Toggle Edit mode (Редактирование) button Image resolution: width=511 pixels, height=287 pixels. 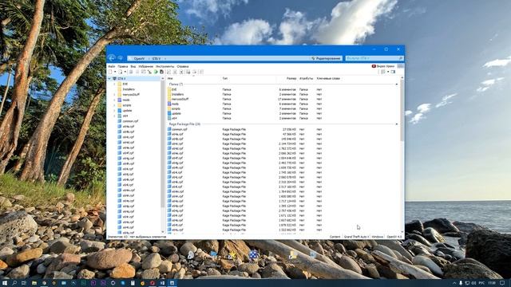coord(326,58)
